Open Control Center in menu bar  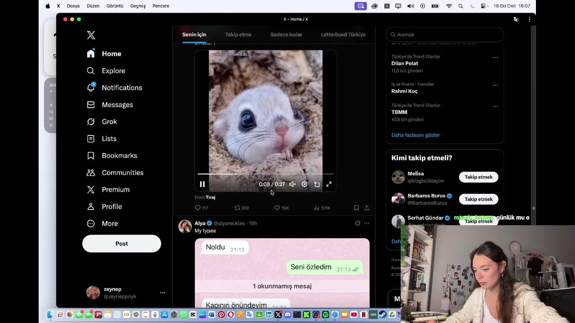[483, 6]
